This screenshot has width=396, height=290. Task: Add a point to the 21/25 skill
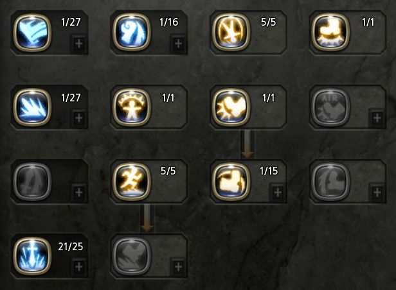point(79,266)
